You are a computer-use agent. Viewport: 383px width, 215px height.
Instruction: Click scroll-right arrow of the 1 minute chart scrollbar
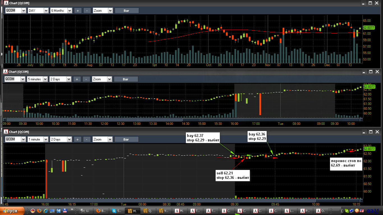(x=361, y=200)
